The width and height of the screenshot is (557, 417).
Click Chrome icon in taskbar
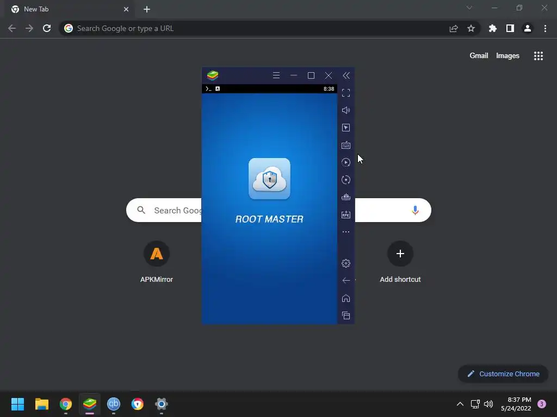click(x=66, y=404)
